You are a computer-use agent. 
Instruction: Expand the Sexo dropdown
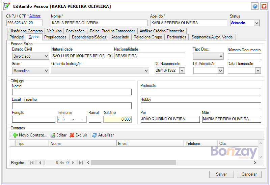click(46, 71)
